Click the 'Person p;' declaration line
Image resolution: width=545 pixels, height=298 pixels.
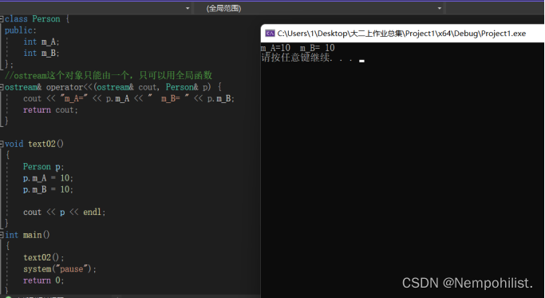point(43,167)
